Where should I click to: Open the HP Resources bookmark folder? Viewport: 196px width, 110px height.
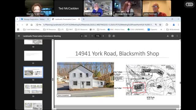pyautogui.click(x=50, y=29)
